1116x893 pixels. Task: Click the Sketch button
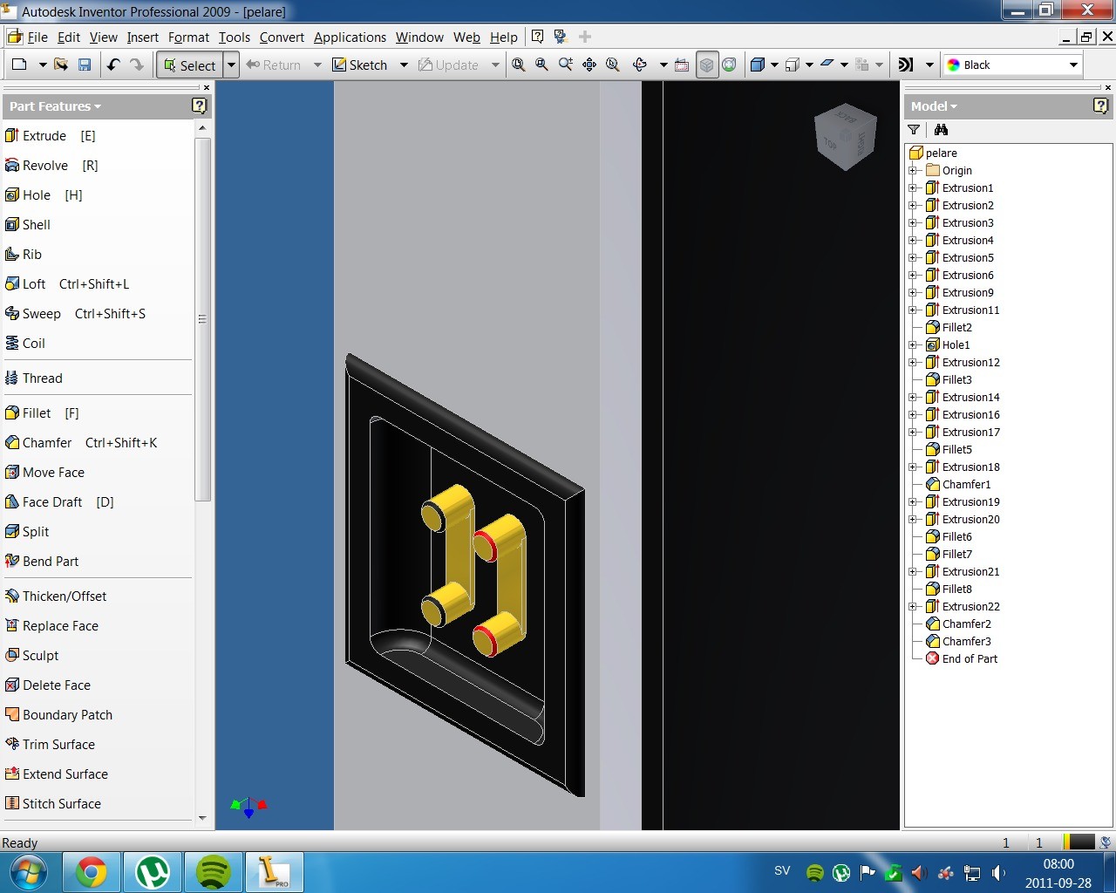[361, 65]
